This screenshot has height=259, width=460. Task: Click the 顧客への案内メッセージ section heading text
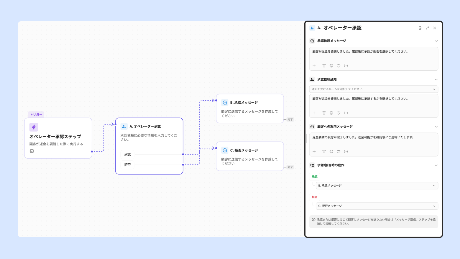tap(335, 127)
